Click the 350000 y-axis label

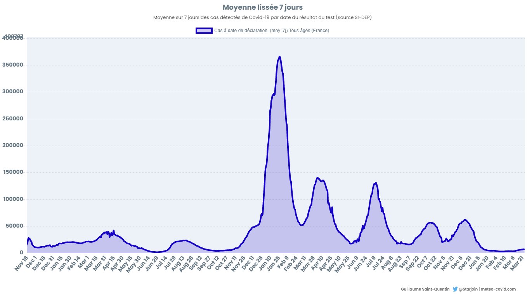point(14,65)
